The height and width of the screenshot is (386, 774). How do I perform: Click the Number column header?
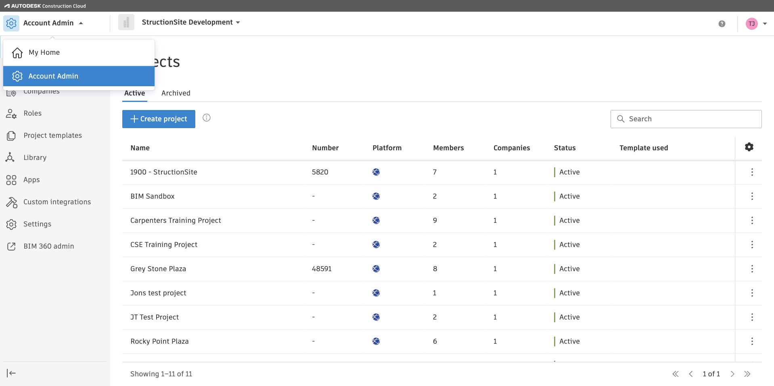pyautogui.click(x=325, y=148)
